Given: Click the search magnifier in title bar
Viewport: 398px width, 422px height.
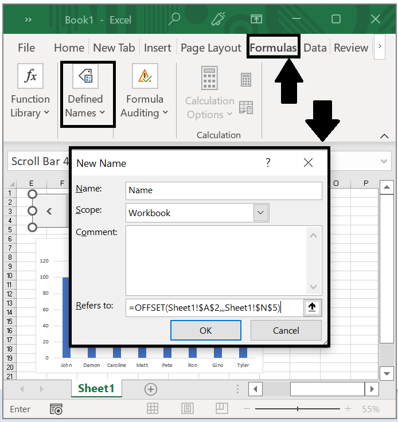Looking at the screenshot, I should pyautogui.click(x=174, y=19).
